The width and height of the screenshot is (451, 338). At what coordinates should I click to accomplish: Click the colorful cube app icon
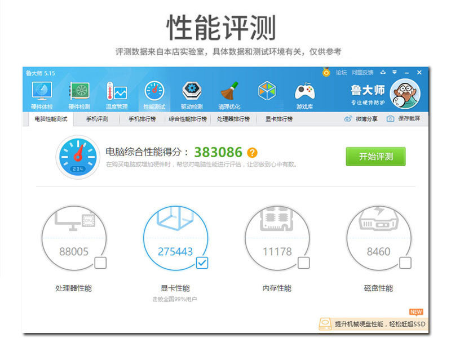267,91
